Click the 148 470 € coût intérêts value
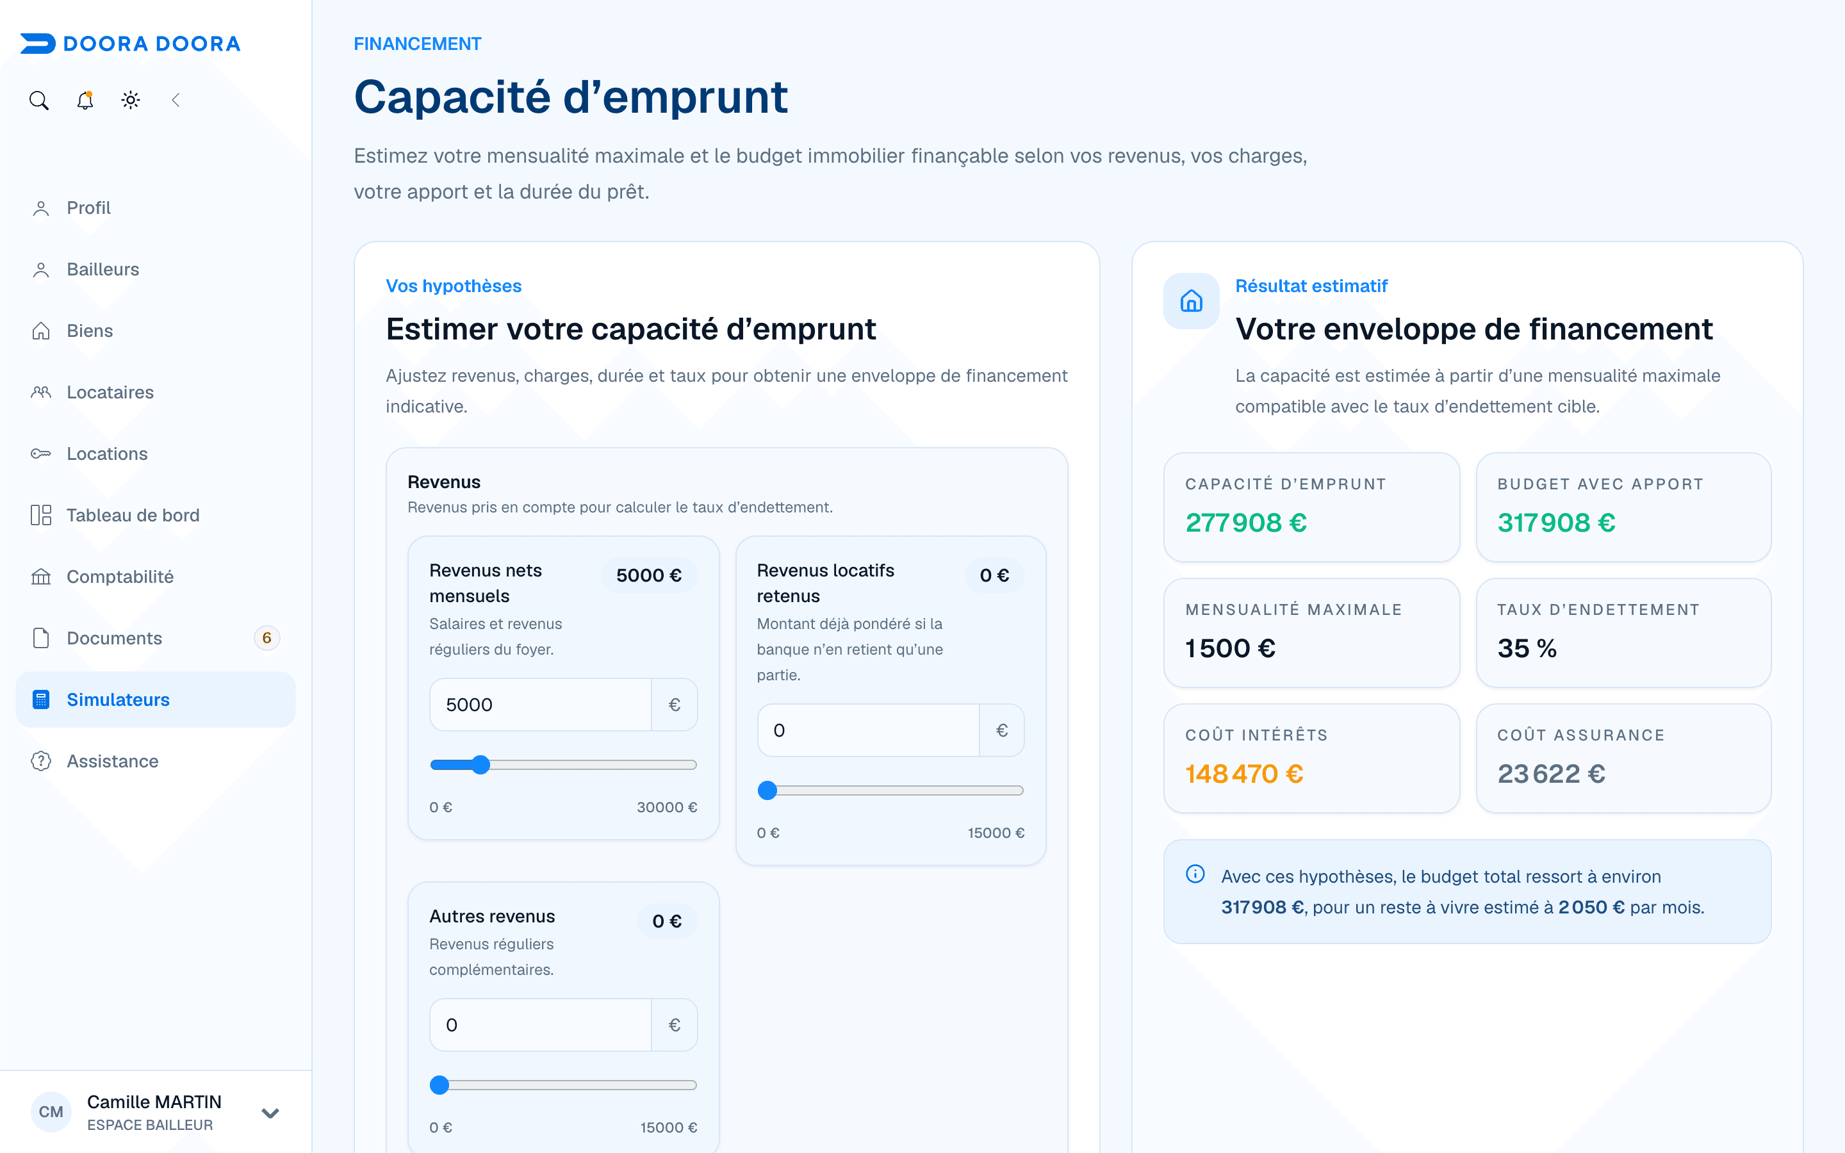This screenshot has height=1153, width=1845. (1244, 774)
